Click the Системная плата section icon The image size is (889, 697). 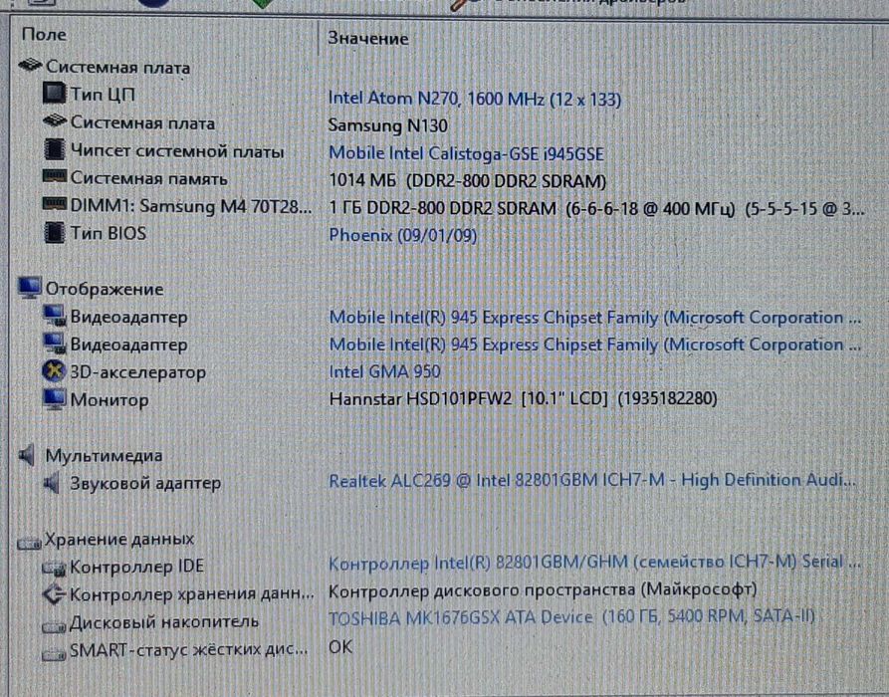pos(30,66)
